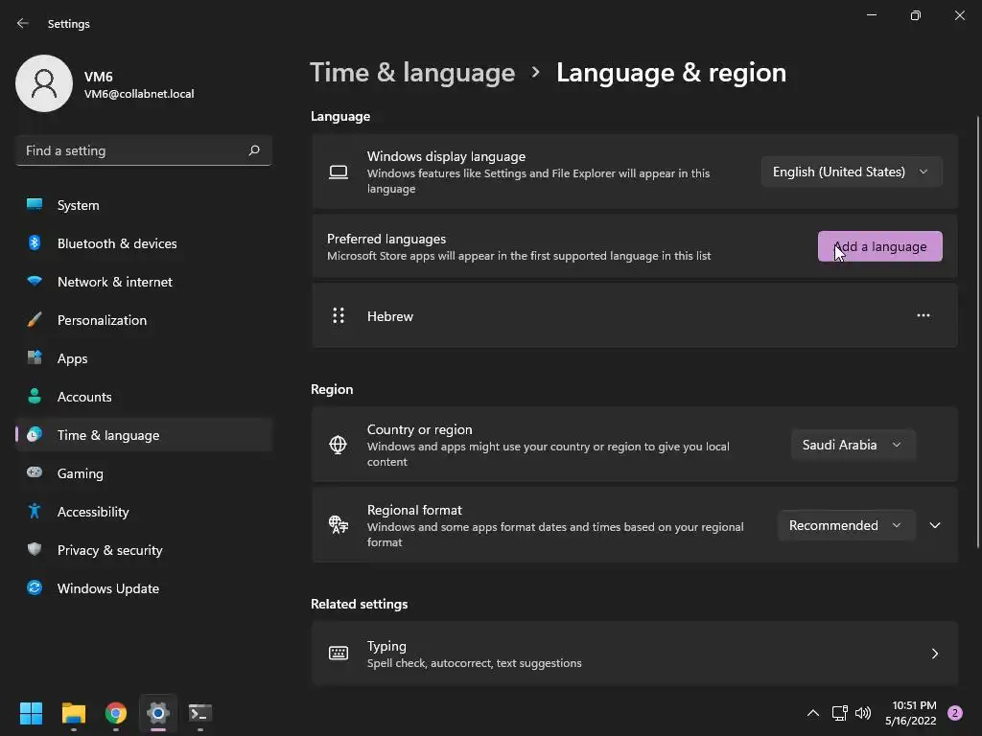Click the Time & language clock-globe icon
Viewport: 982px width, 736px height.
tap(35, 434)
